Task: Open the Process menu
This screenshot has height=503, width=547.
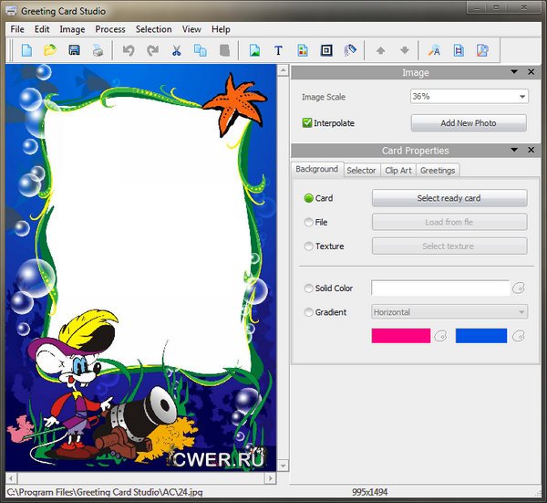Action: 110,29
